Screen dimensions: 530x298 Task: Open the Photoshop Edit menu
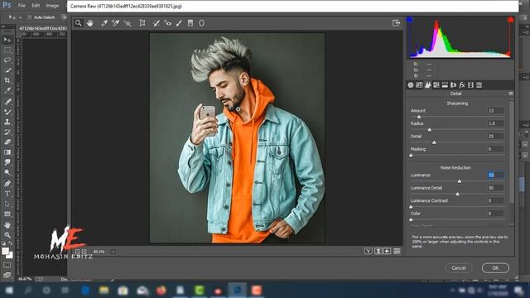click(x=36, y=6)
